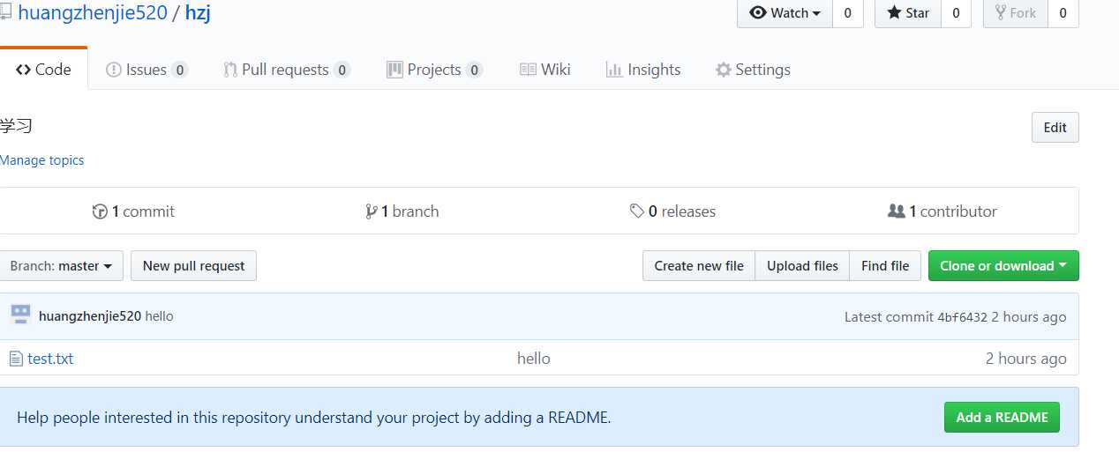Star this repository

pos(908,13)
